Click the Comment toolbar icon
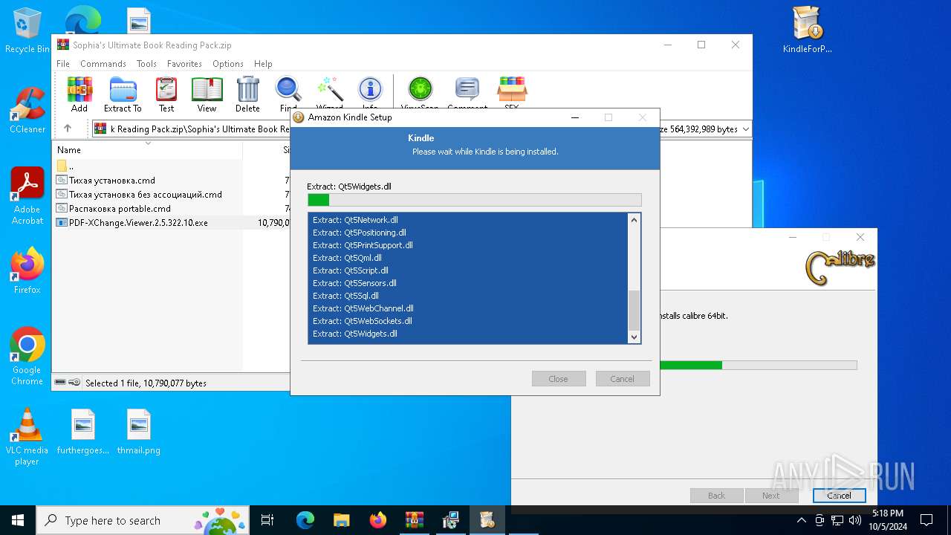Screen dimensions: 951x535 pos(467,93)
